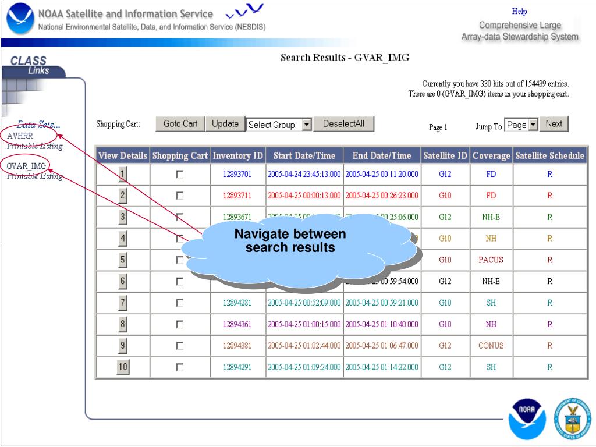Click inventory ID 12893701
The image size is (596, 447).
pos(237,174)
